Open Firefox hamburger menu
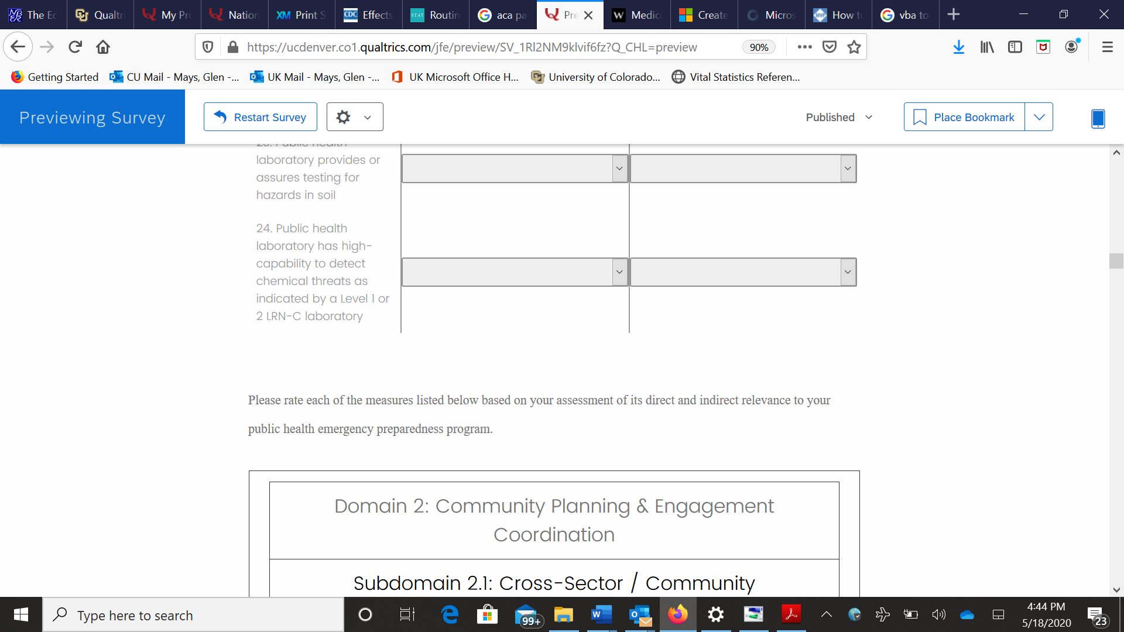1124x632 pixels. tap(1107, 47)
